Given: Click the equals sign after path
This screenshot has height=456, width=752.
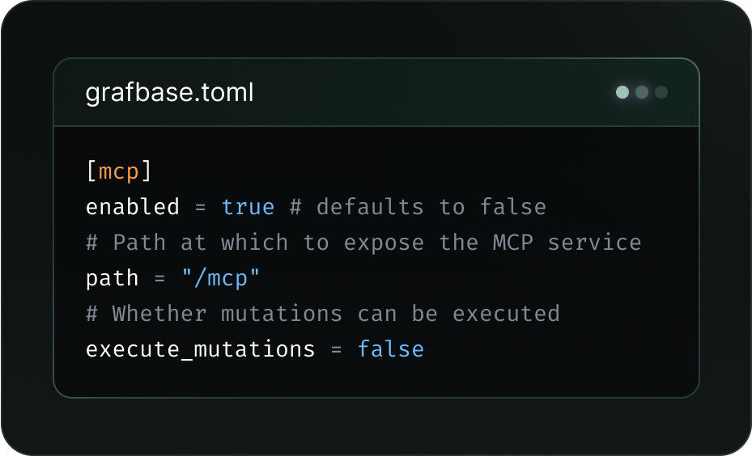Looking at the screenshot, I should pos(159,278).
